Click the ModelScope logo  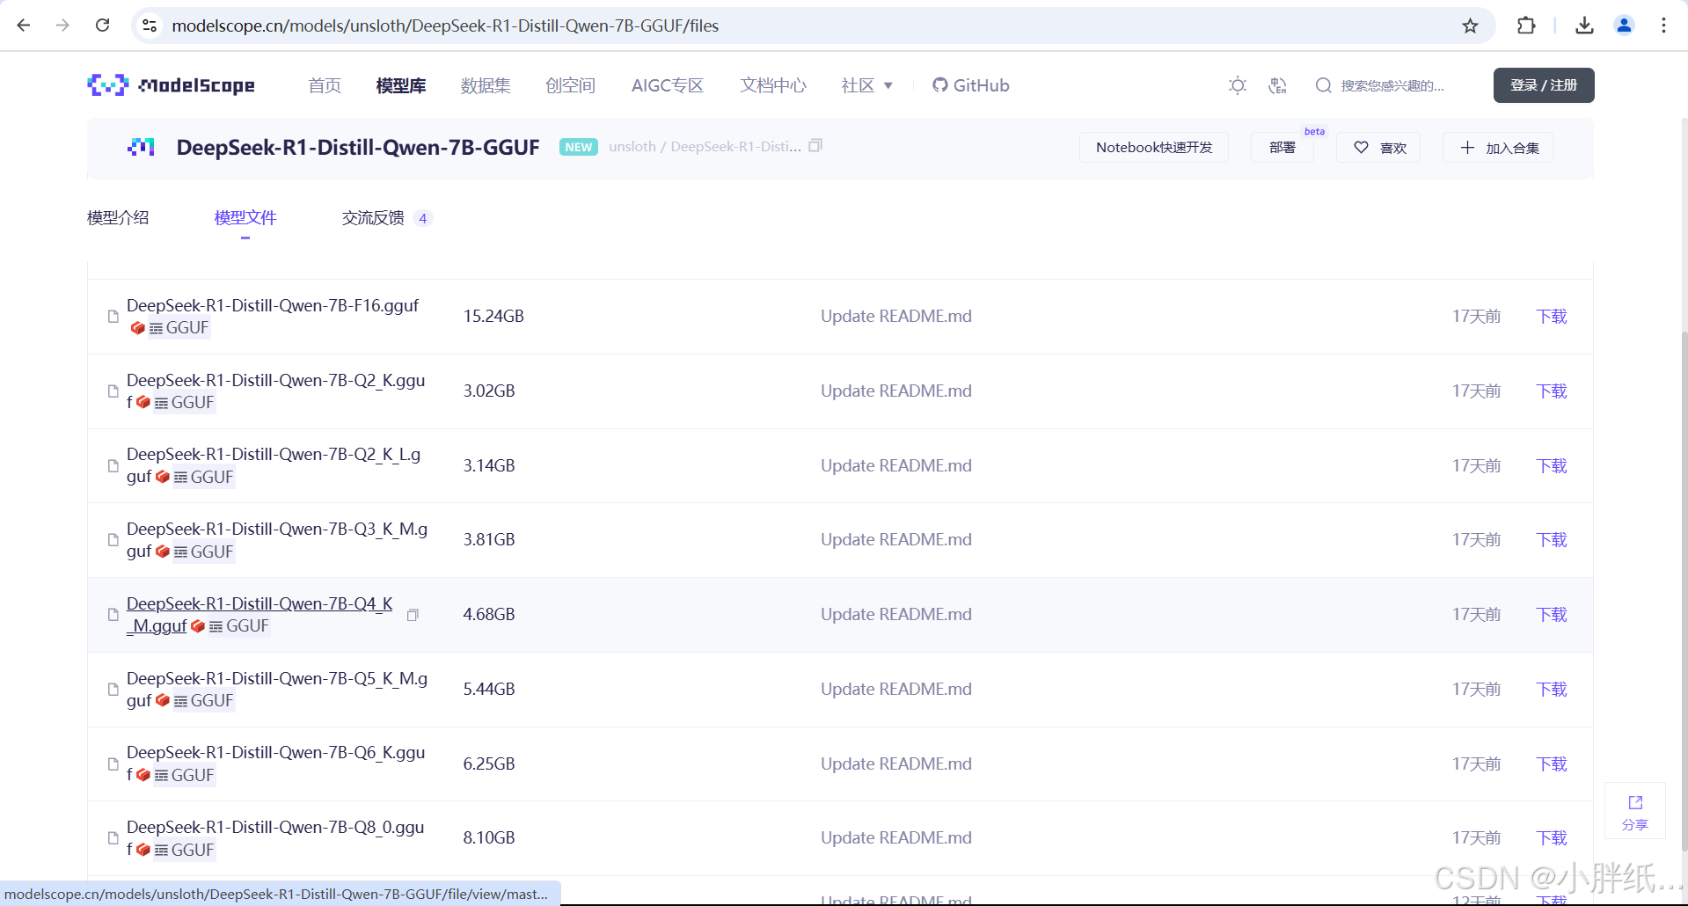point(171,85)
